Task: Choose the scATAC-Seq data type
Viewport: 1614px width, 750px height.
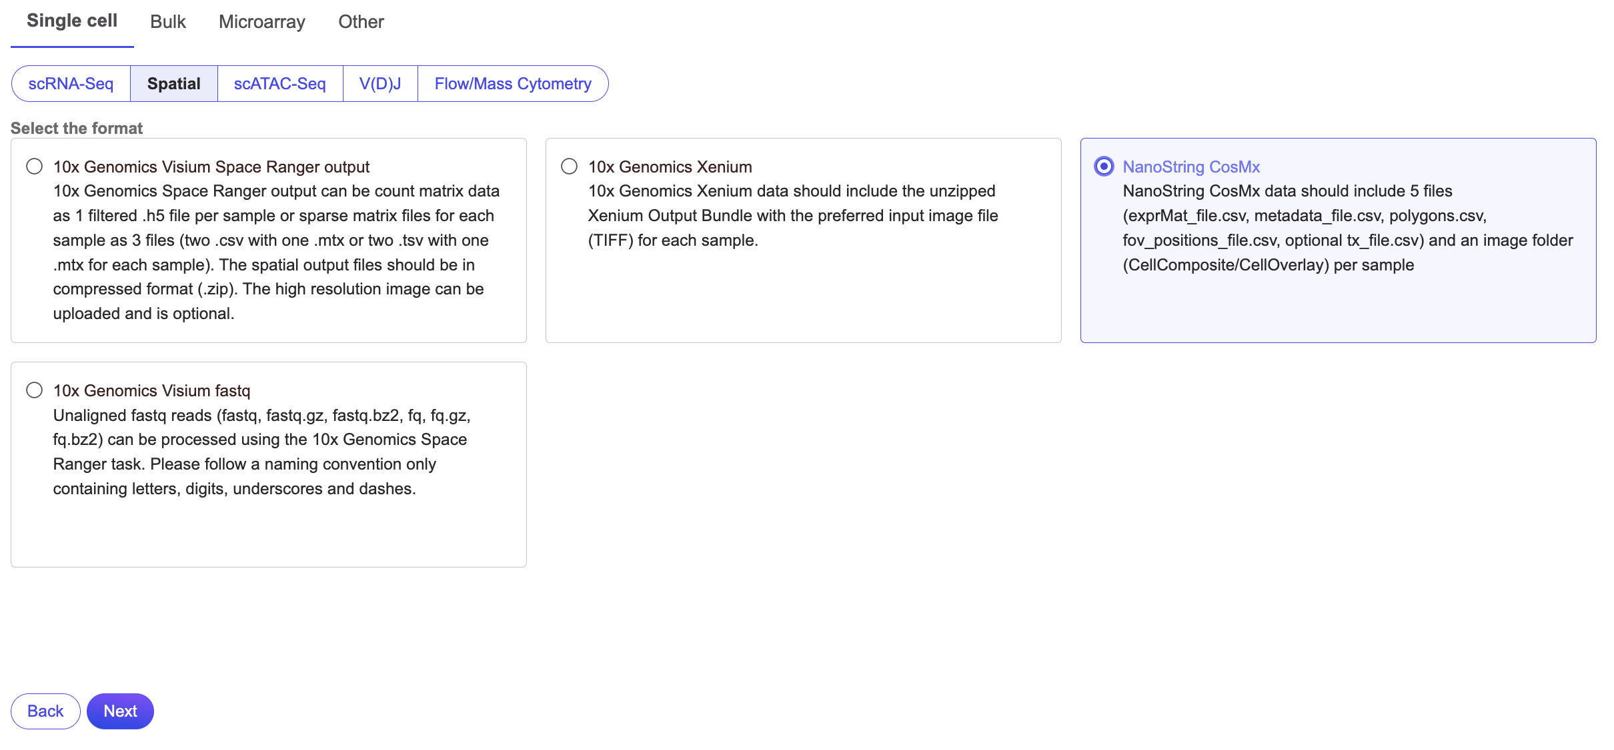Action: tap(279, 84)
